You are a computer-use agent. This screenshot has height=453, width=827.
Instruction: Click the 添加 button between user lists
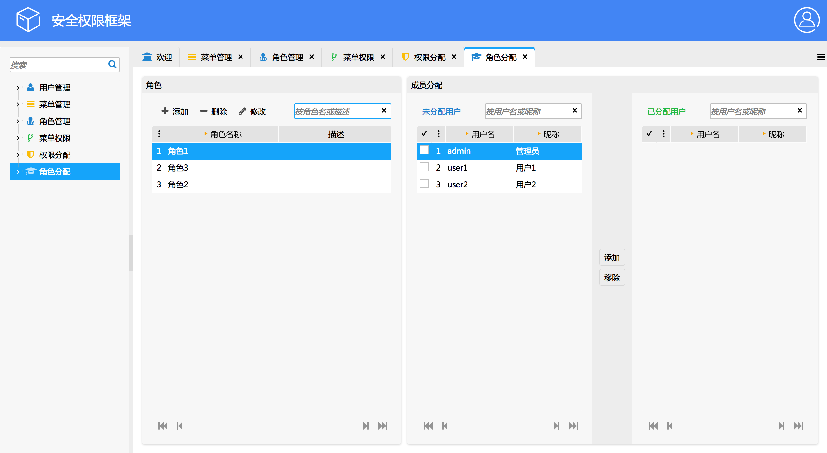(x=612, y=258)
